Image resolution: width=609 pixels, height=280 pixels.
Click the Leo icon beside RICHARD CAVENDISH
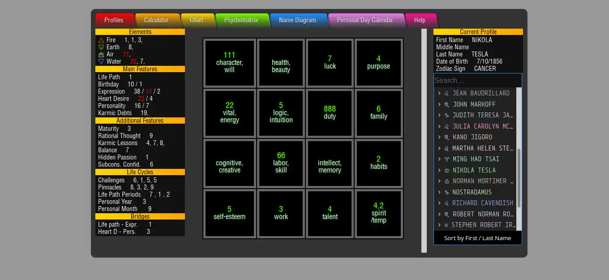coord(446,203)
